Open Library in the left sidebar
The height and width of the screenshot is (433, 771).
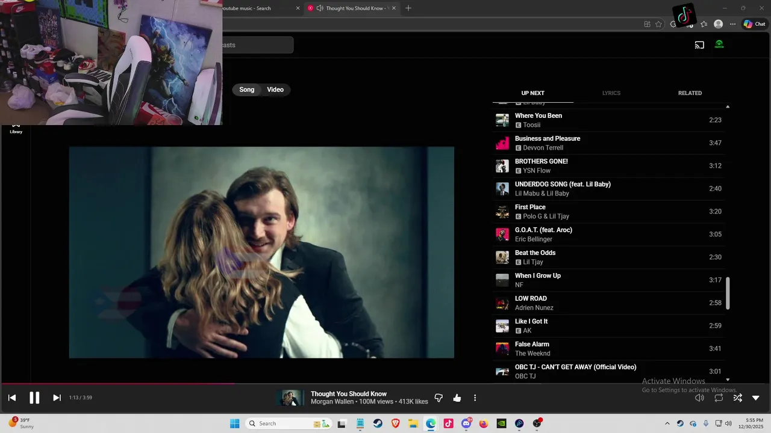pyautogui.click(x=16, y=128)
